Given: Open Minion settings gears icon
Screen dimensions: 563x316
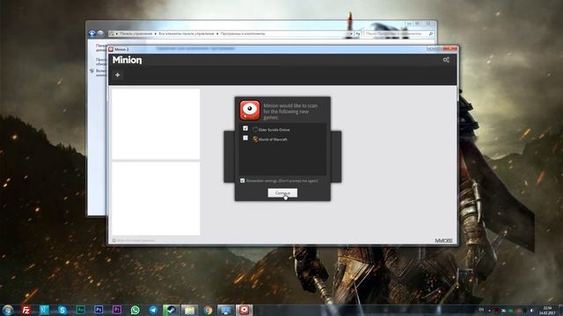Looking at the screenshot, I should click(x=446, y=60).
